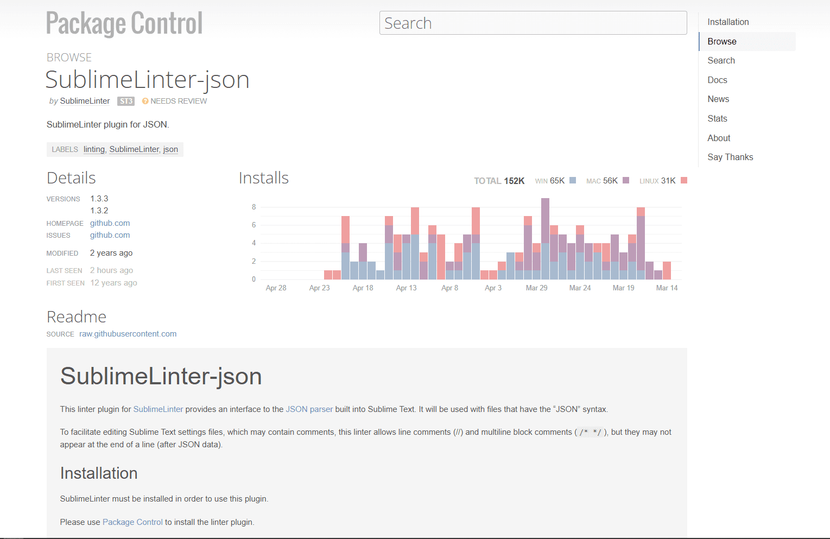The width and height of the screenshot is (830, 539).
Task: Go to the Stats page
Action: tap(717, 118)
